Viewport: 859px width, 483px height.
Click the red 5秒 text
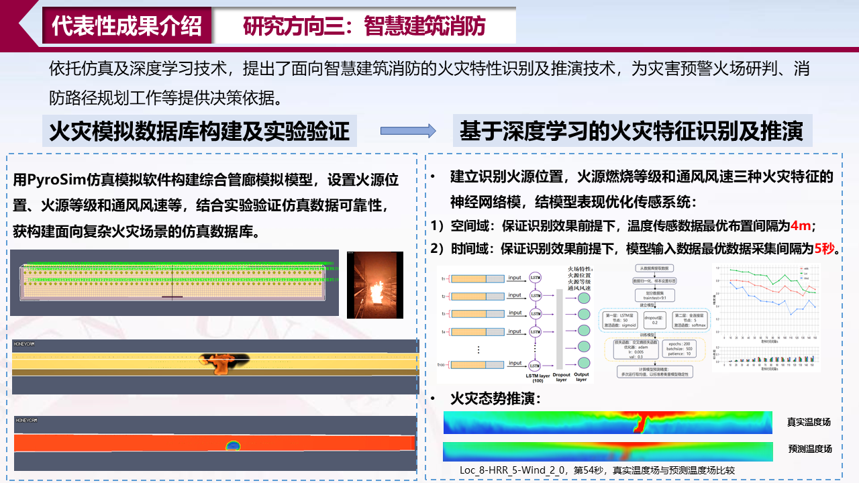pyautogui.click(x=824, y=249)
